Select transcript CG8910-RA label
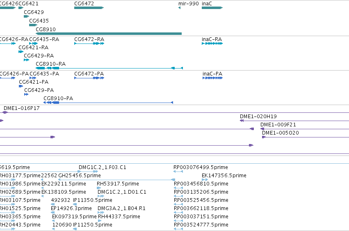The height and width of the screenshot is (231, 349). [51, 64]
